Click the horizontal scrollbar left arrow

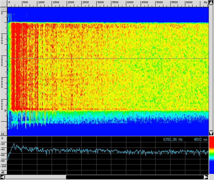pyautogui.click(x=3, y=177)
